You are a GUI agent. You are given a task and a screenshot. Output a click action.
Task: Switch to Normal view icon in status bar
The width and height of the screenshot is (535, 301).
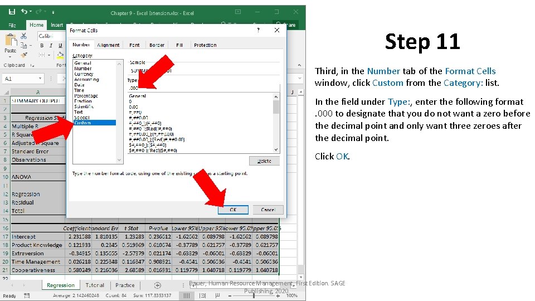[186, 295]
